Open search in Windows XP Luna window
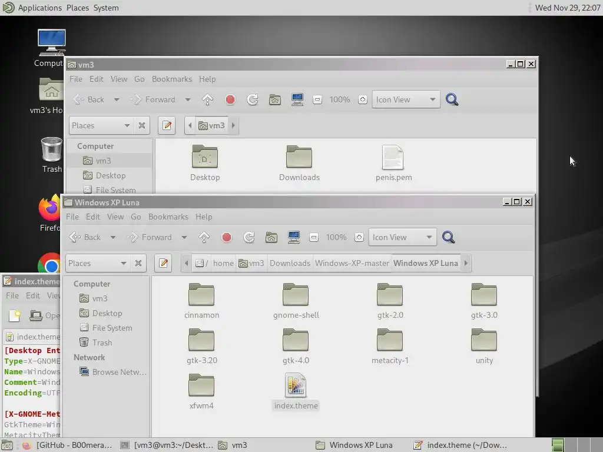 tap(448, 237)
